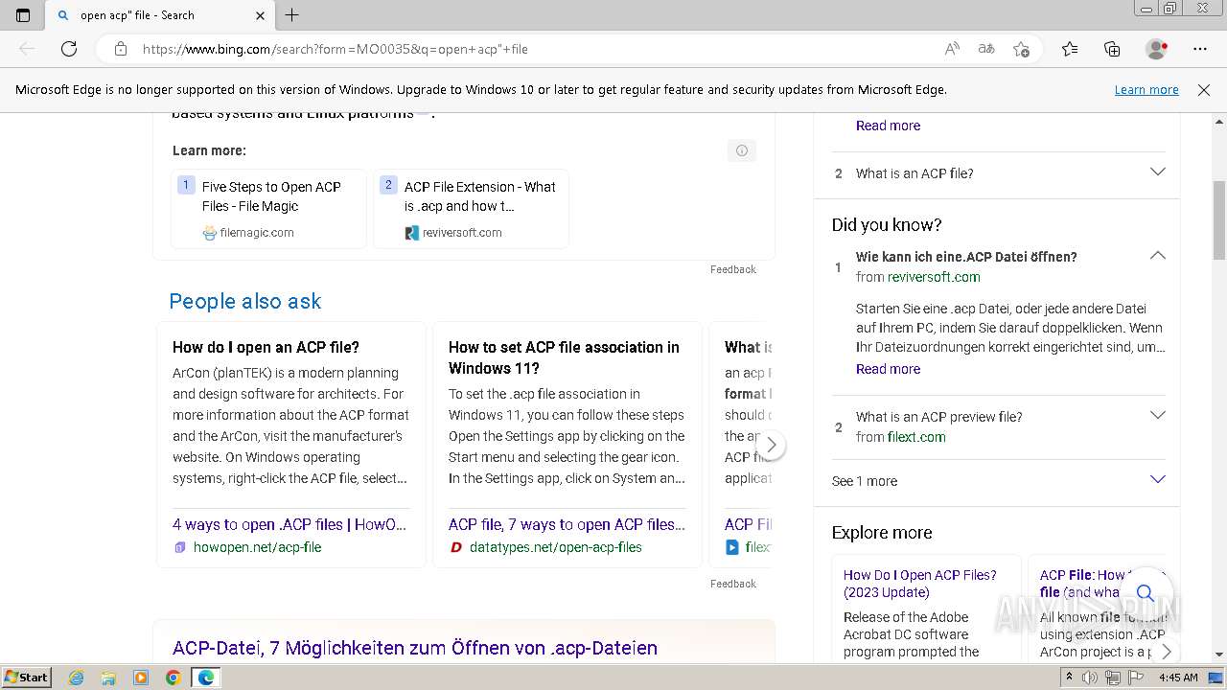Open Five Steps to Open ACP Files source

pos(269,209)
